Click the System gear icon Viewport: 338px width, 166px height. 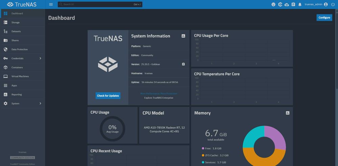(6, 103)
